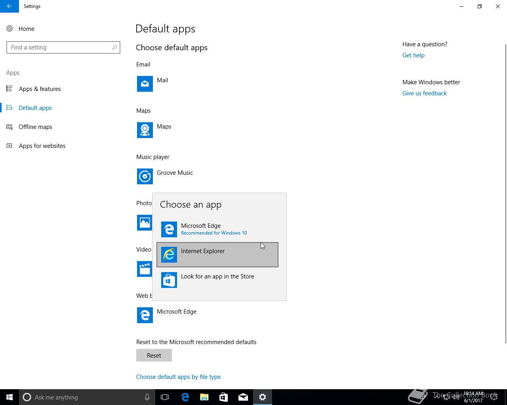Click the Maps app icon
Viewport: 507px width, 405px height.
pos(145,130)
